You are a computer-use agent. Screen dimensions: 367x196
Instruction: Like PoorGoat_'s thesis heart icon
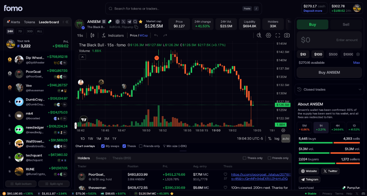[x=225, y=174]
